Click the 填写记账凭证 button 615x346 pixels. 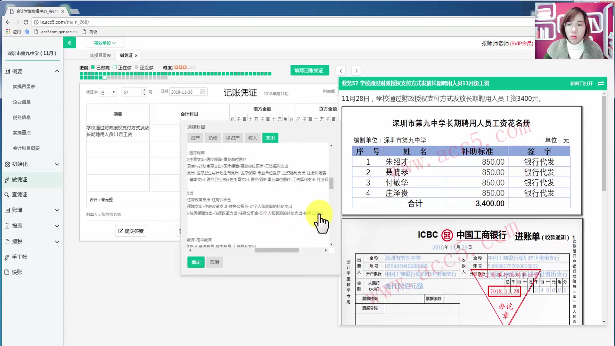click(x=309, y=70)
